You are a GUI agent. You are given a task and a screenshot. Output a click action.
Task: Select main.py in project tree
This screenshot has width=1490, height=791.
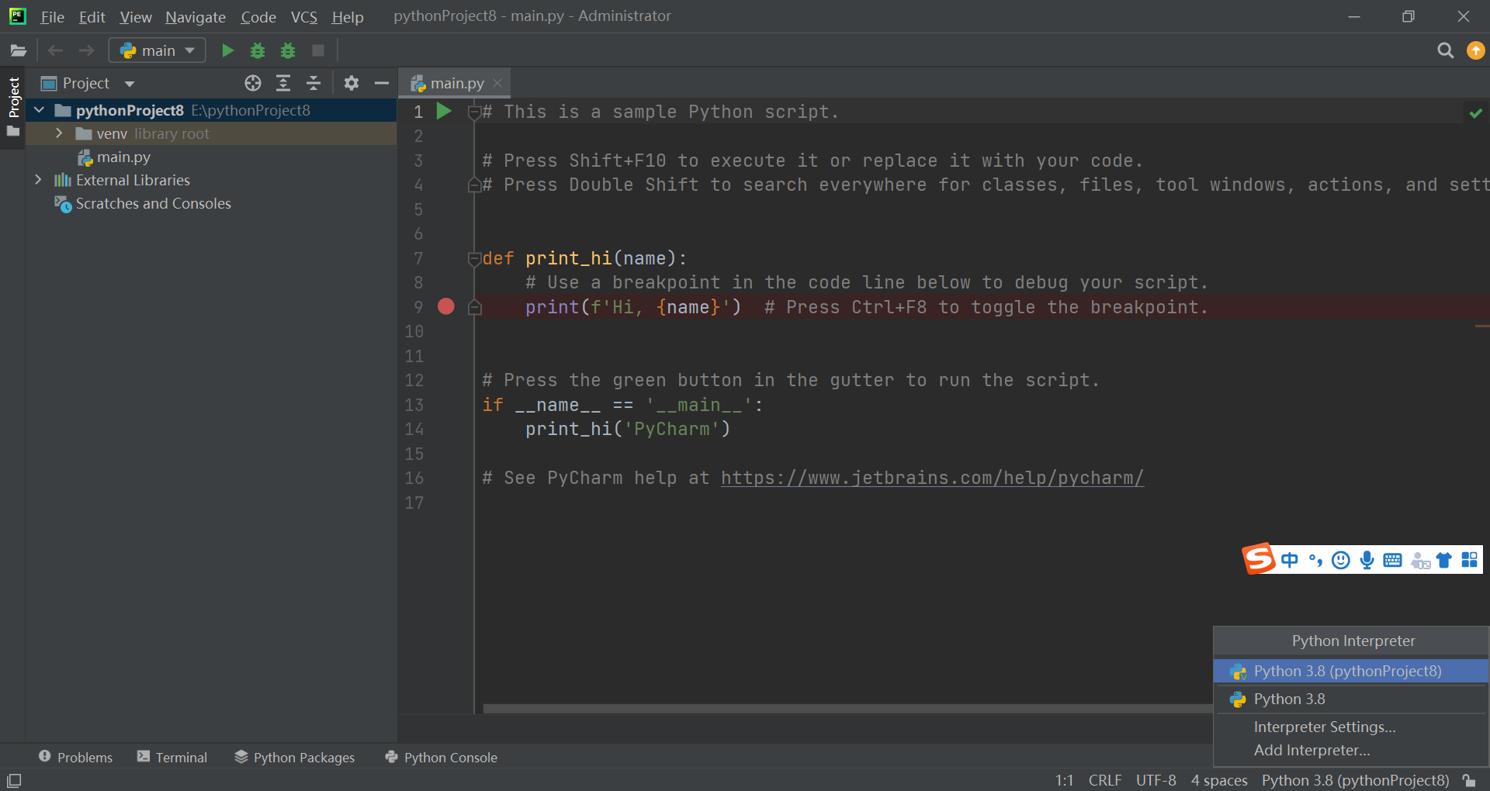(113, 157)
